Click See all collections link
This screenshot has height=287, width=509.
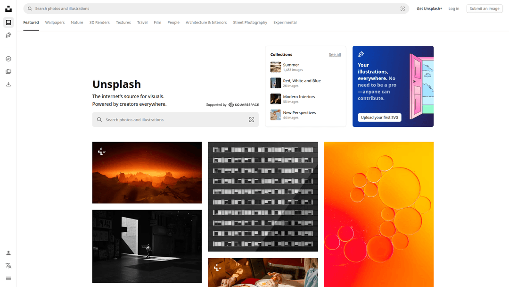(x=335, y=55)
